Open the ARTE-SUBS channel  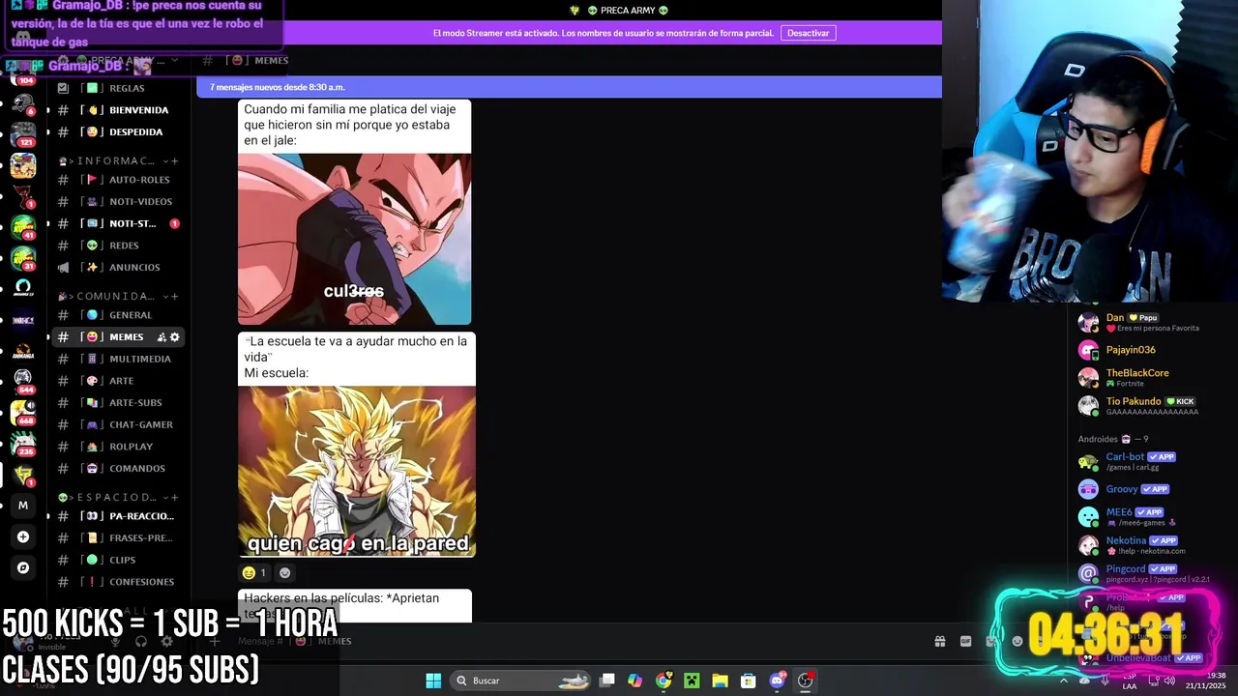[118, 403]
